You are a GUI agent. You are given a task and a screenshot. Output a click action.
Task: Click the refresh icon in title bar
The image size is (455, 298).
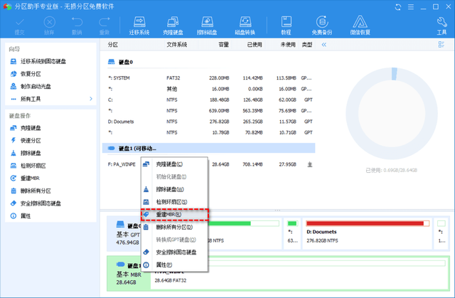398,7
